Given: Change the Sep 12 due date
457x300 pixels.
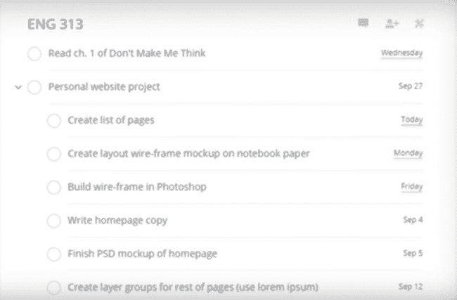Looking at the screenshot, I should [411, 287].
